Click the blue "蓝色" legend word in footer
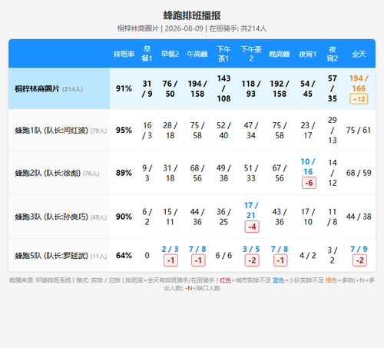384x348 pixels. coord(278,280)
